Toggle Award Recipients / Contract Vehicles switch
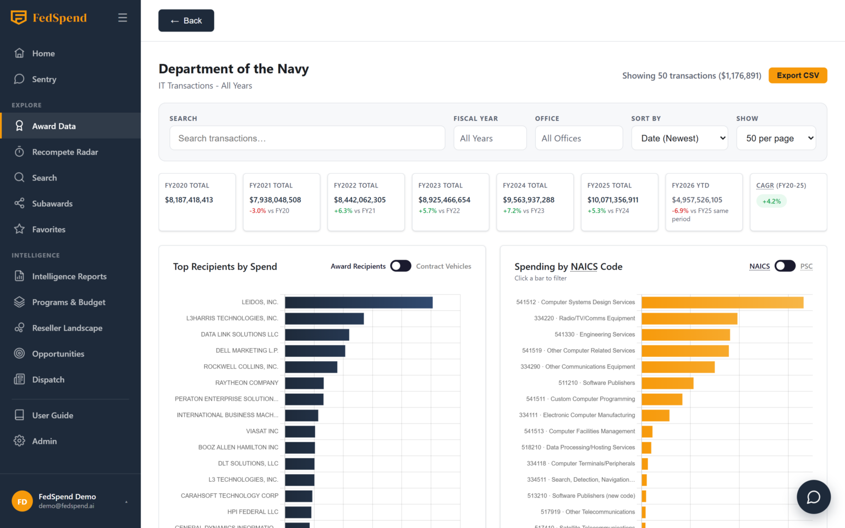Viewport: 845px width, 528px height. pos(400,266)
